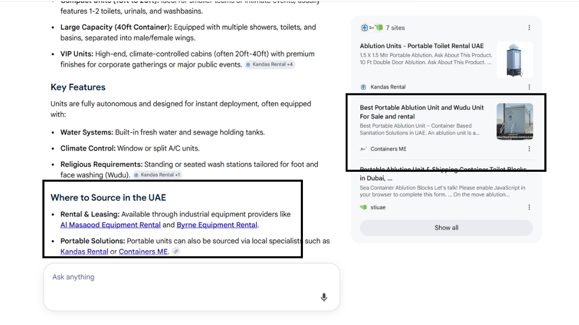
Task: Click the microphone voice input icon
Action: coord(324,297)
